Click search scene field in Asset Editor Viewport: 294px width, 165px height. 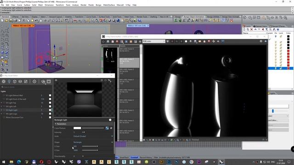click(26, 87)
